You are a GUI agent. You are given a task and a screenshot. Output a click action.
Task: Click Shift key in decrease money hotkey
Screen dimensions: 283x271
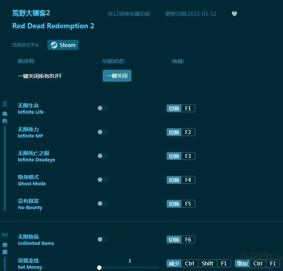tap(208, 264)
